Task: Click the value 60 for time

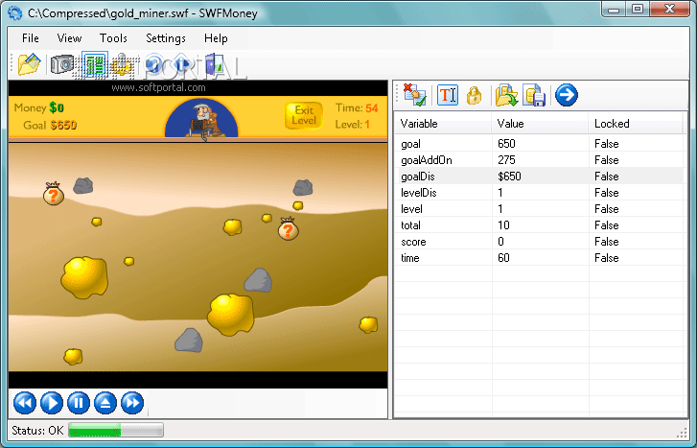Action: [503, 258]
